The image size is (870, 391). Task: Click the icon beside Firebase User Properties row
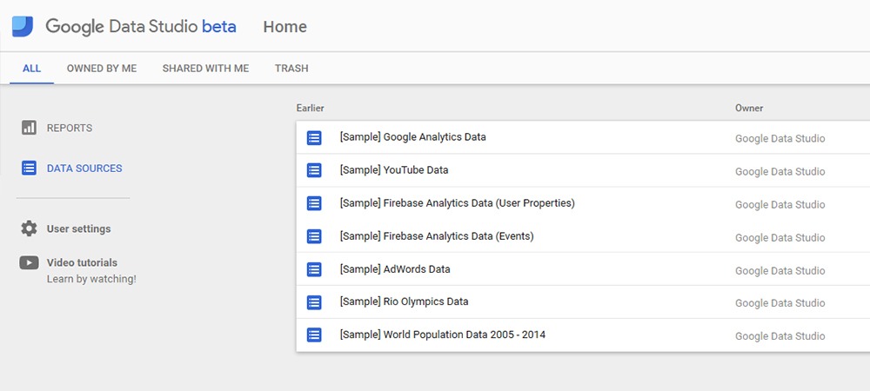coord(314,203)
